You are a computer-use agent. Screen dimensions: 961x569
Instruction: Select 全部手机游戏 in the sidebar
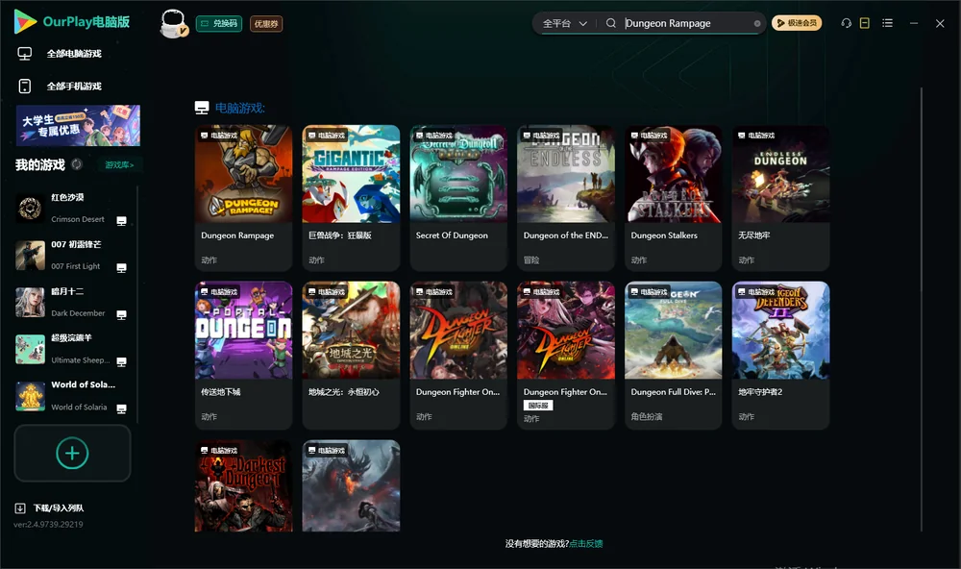(x=74, y=87)
